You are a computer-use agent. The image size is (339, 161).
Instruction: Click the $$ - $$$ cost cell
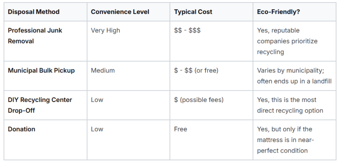coord(187,30)
